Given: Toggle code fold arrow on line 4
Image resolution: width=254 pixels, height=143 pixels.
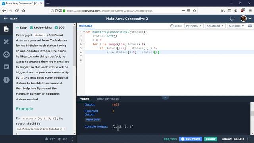Looking at the screenshot, I should click(84, 44).
